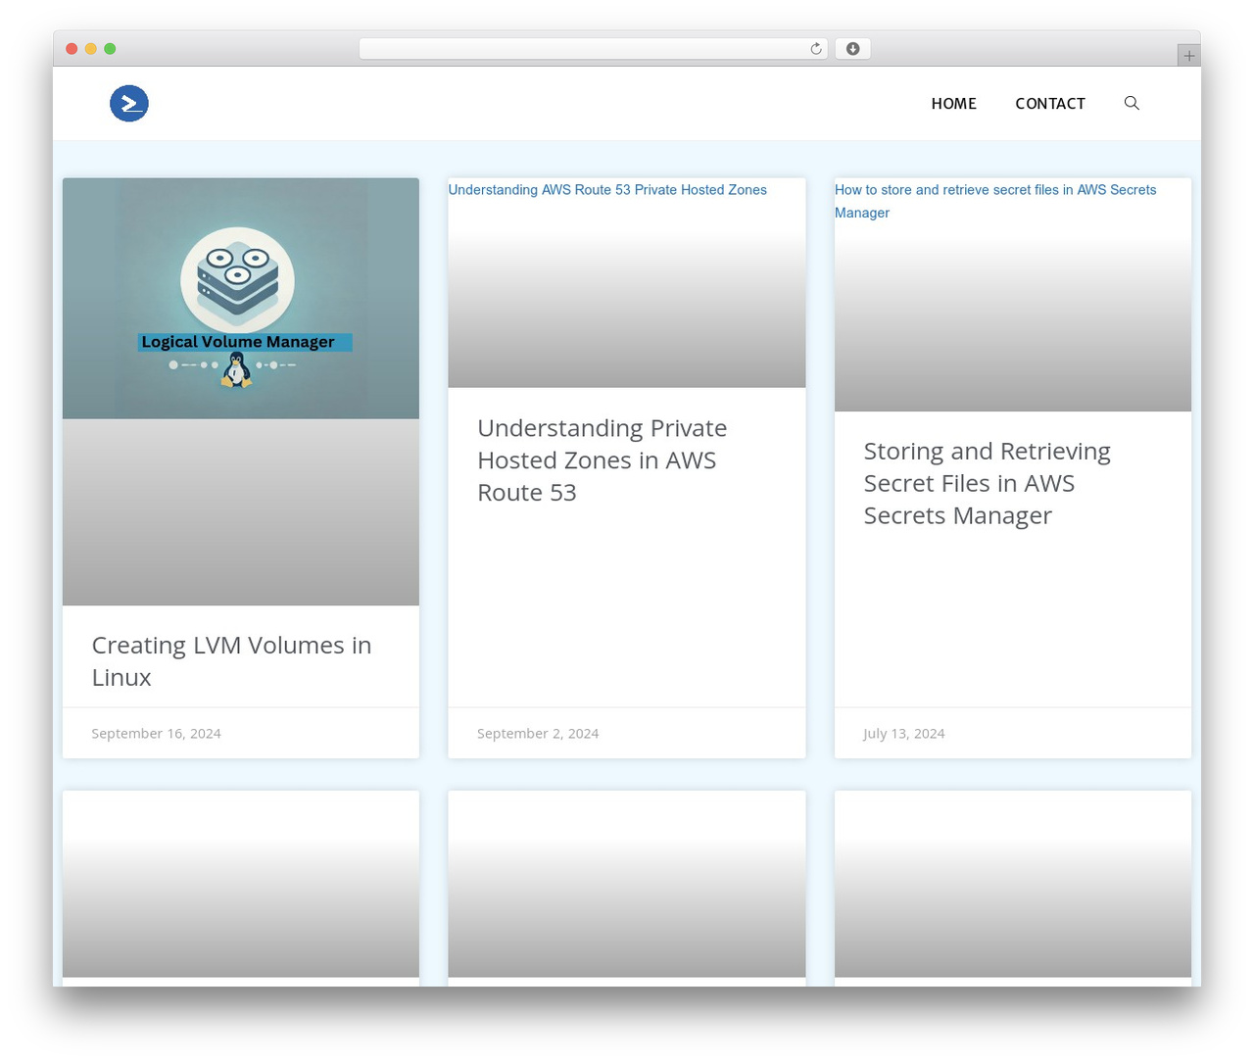
Task: Reload page with the refresh icon
Action: [x=815, y=49]
